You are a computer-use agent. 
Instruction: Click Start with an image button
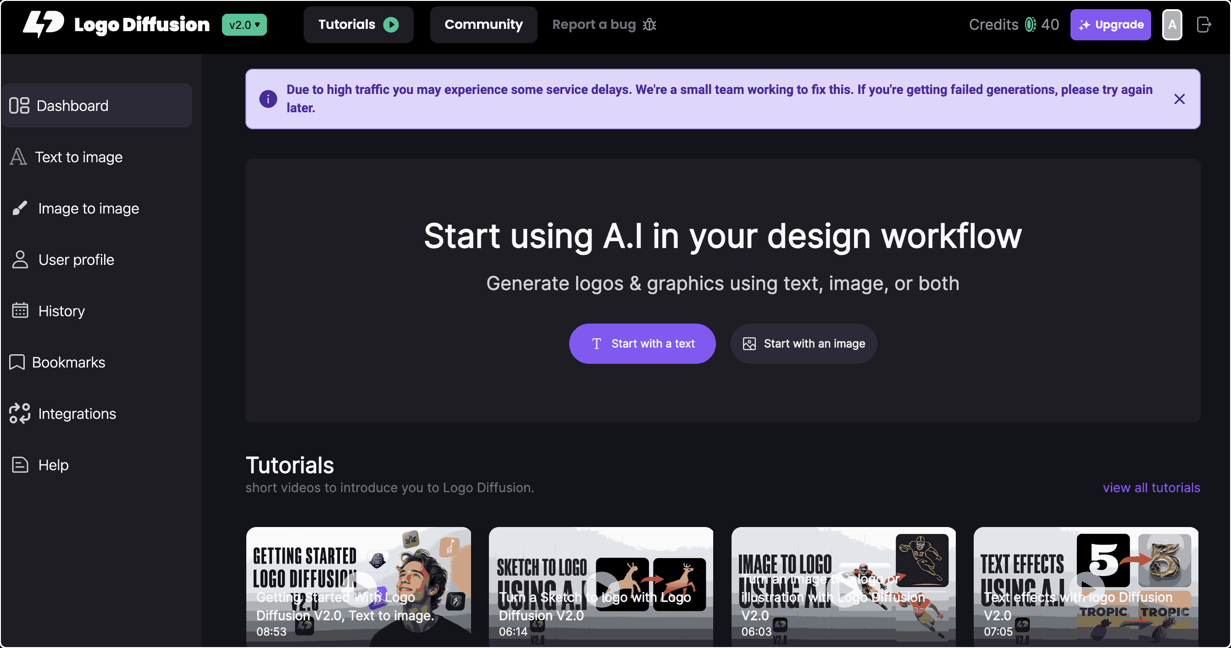point(804,344)
